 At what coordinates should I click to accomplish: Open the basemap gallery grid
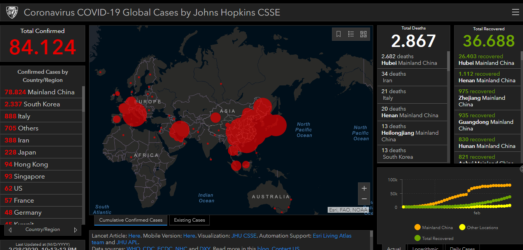363,34
